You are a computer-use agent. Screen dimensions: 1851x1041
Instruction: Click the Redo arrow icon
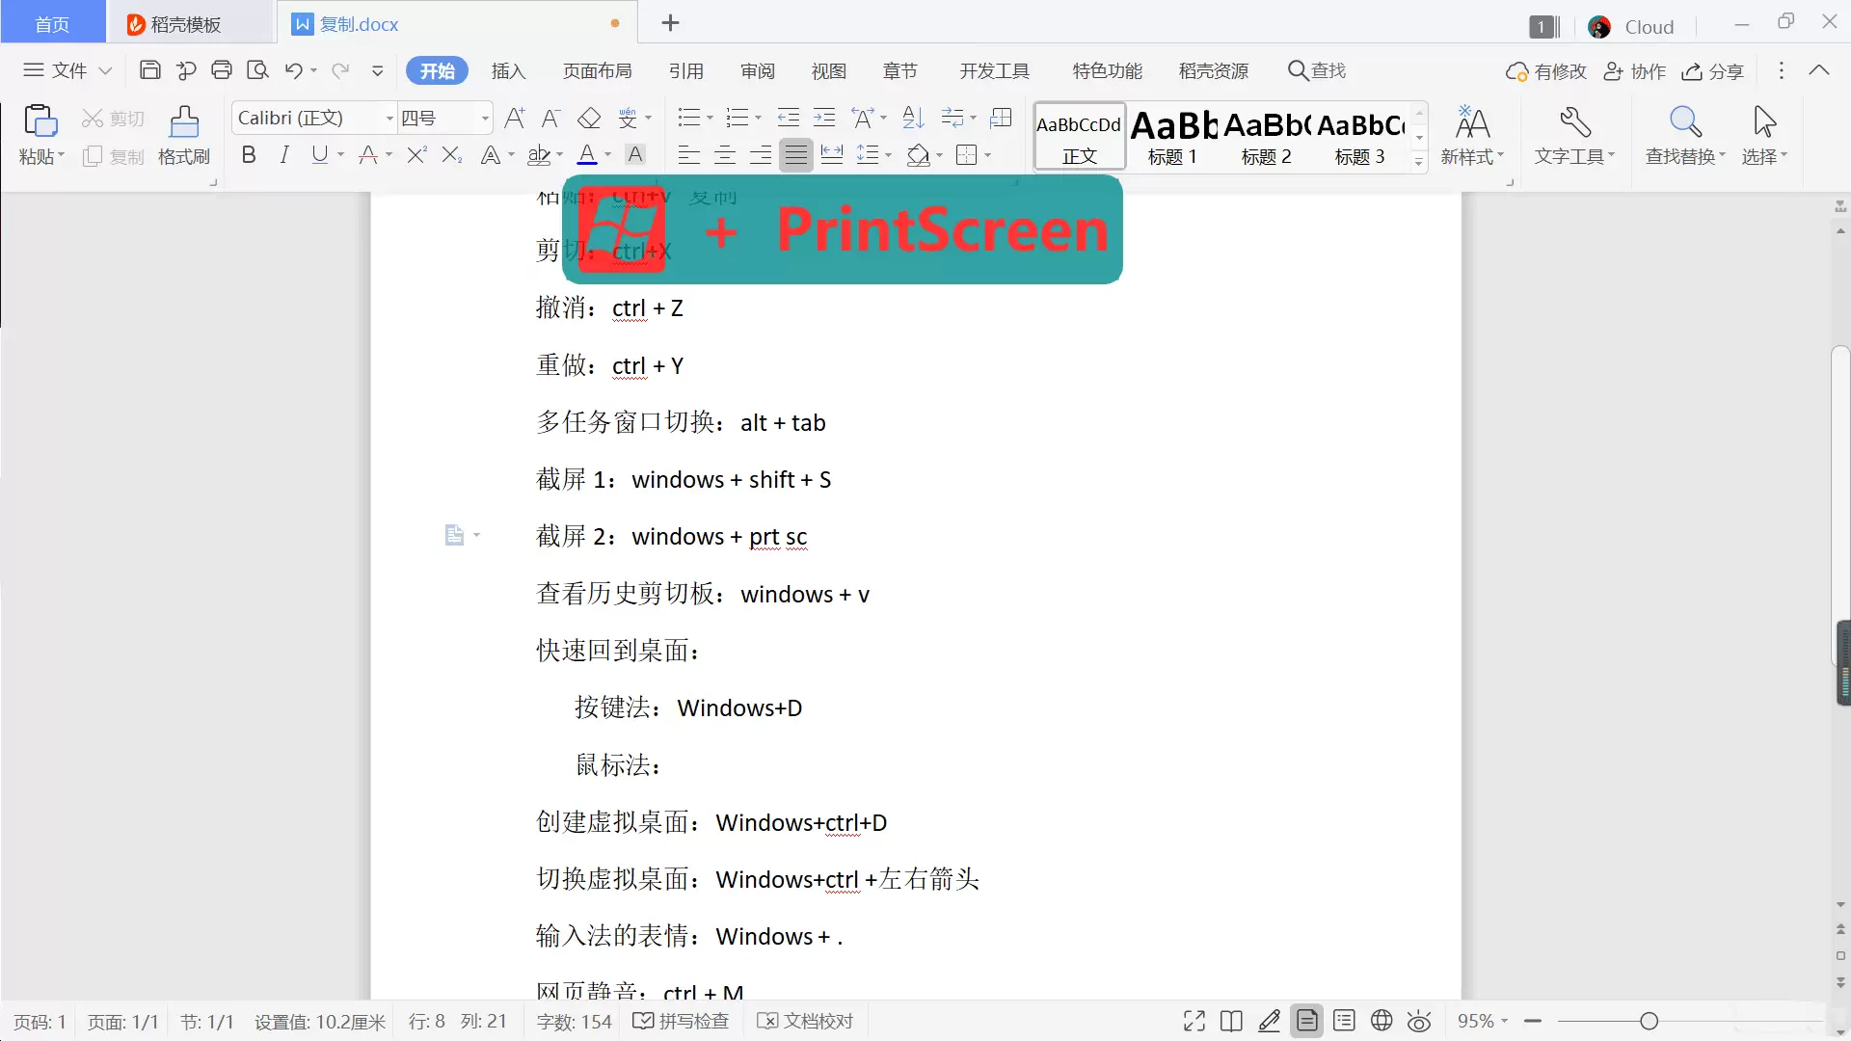coord(340,70)
